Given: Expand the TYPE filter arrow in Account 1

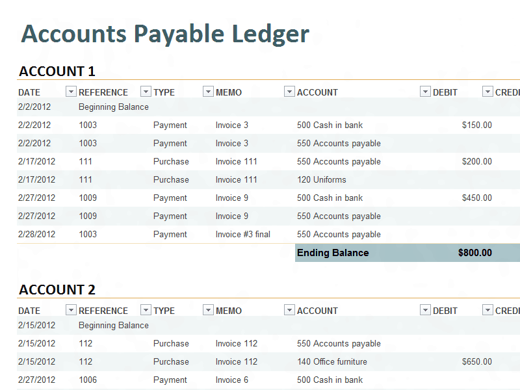Looking at the screenshot, I should 208,92.
